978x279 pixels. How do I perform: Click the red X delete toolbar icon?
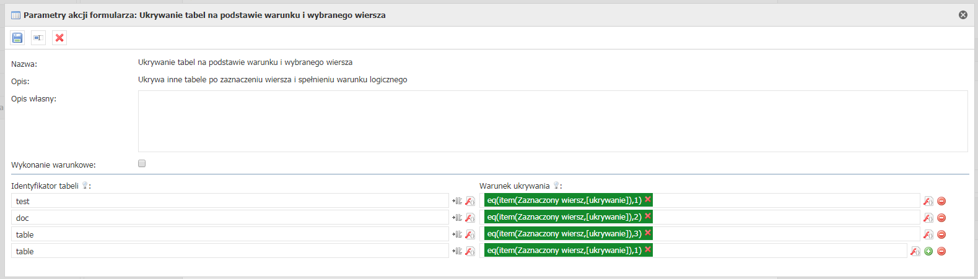coord(59,38)
